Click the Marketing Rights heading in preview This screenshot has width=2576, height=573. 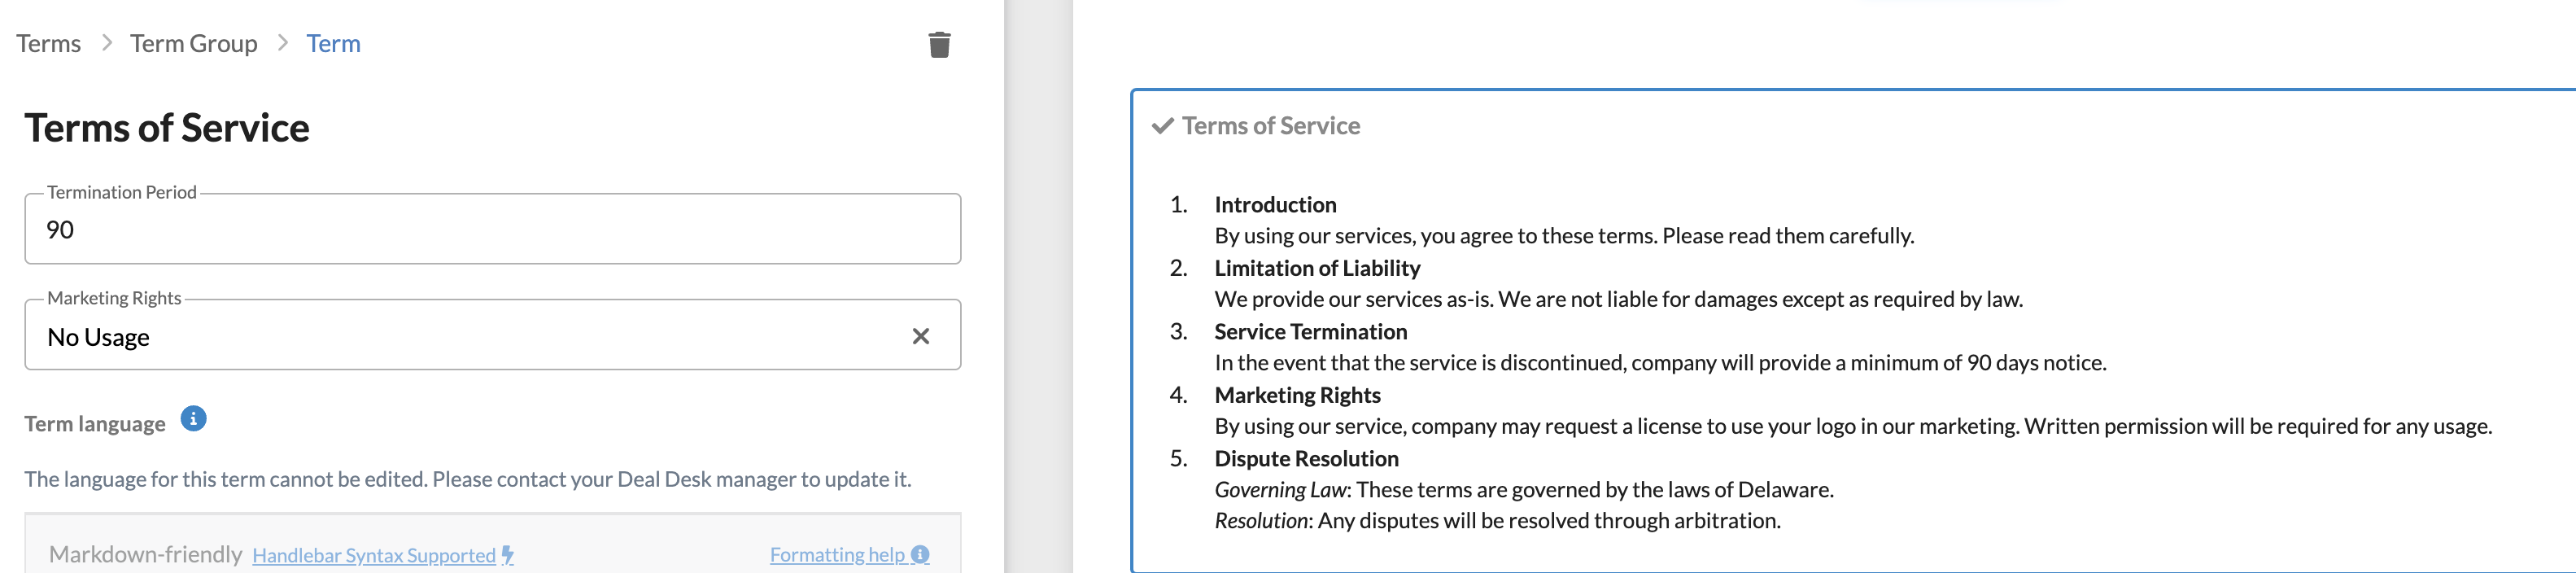coord(1297,395)
